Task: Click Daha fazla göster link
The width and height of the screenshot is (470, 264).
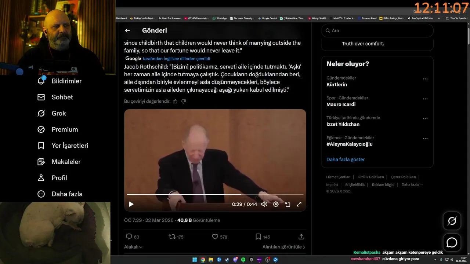Action: pos(346,159)
